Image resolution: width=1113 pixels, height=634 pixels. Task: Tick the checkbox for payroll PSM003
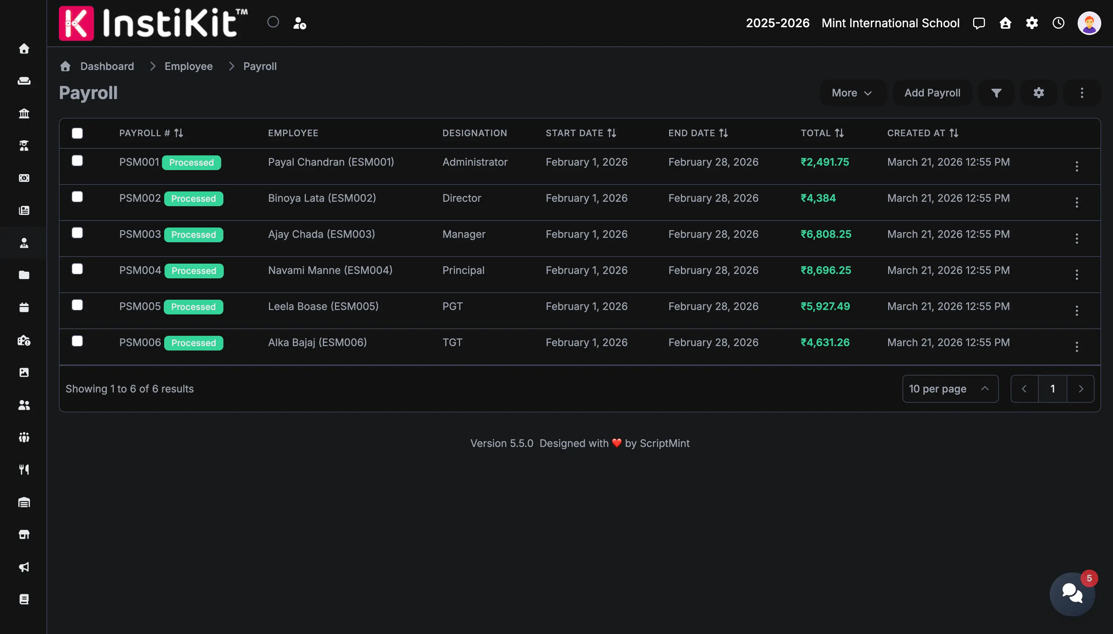(x=78, y=233)
